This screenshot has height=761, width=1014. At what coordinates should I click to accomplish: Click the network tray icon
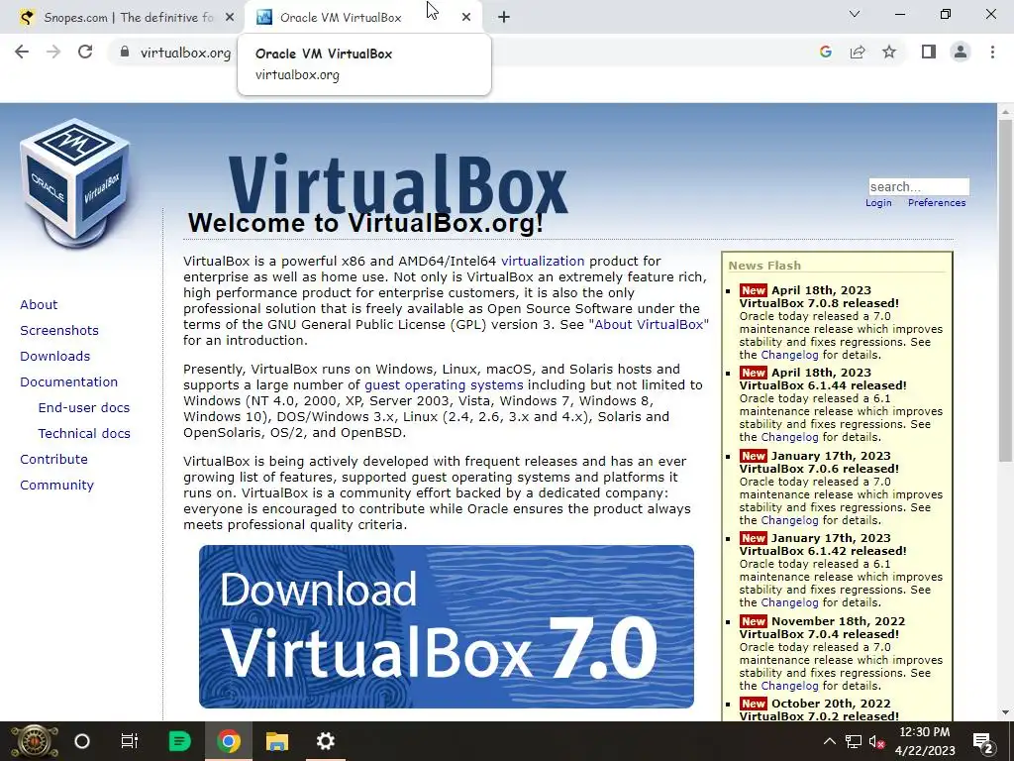pyautogui.click(x=853, y=741)
